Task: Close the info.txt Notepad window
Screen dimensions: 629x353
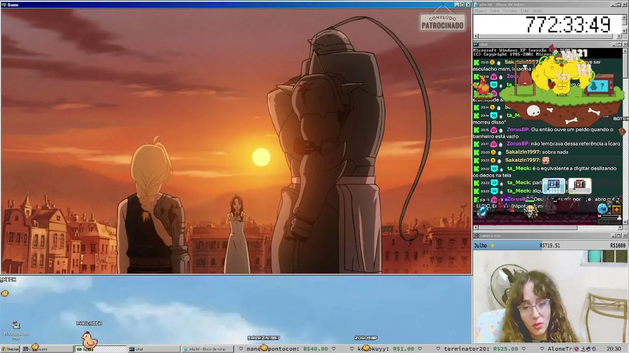Action: [625, 4]
